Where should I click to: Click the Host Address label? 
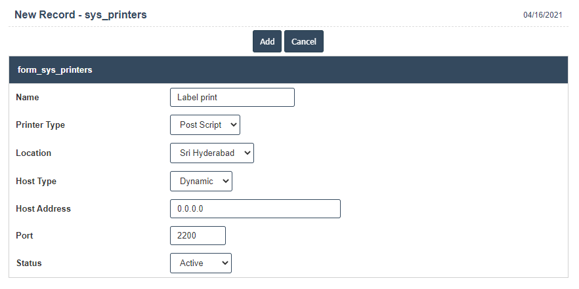coord(43,209)
